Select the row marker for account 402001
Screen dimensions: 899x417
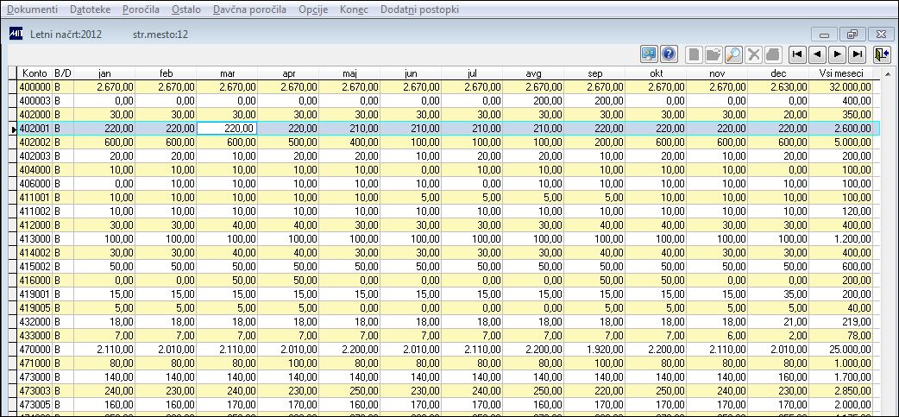13,129
